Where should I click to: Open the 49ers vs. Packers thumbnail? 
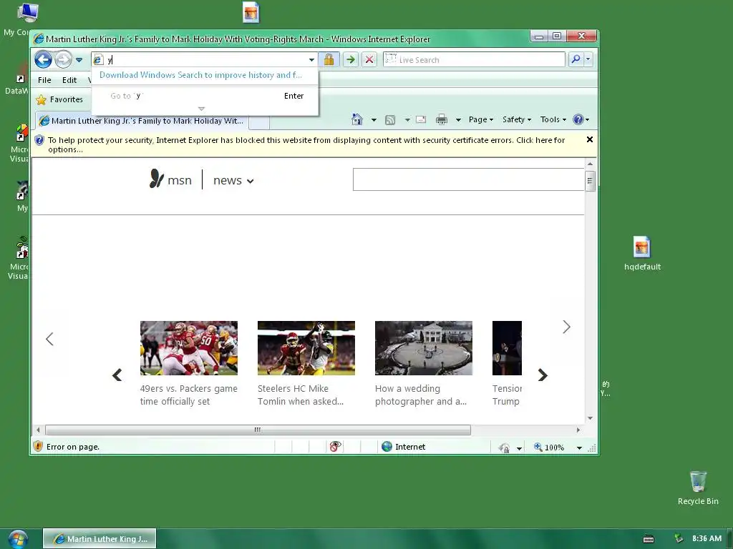(x=189, y=348)
